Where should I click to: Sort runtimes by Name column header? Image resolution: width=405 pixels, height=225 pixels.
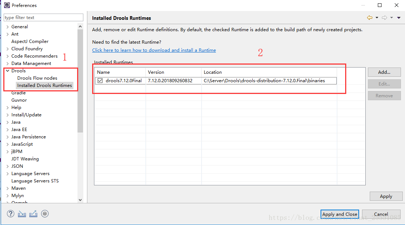tap(120, 72)
